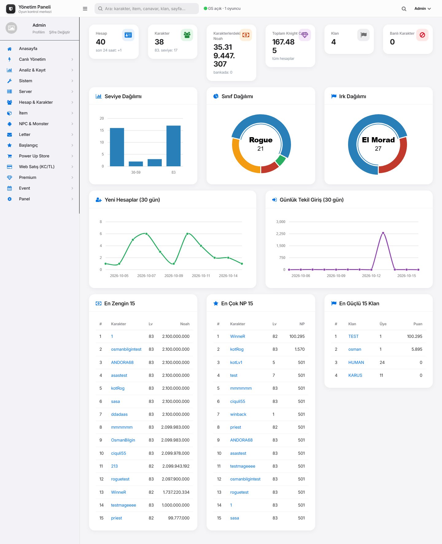Click the search input field
The height and width of the screenshot is (544, 442).
point(147,9)
